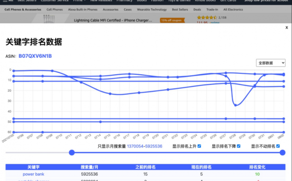292x181 pixels.
Task: Open Trade-In nav item
Action: tap(212, 10)
